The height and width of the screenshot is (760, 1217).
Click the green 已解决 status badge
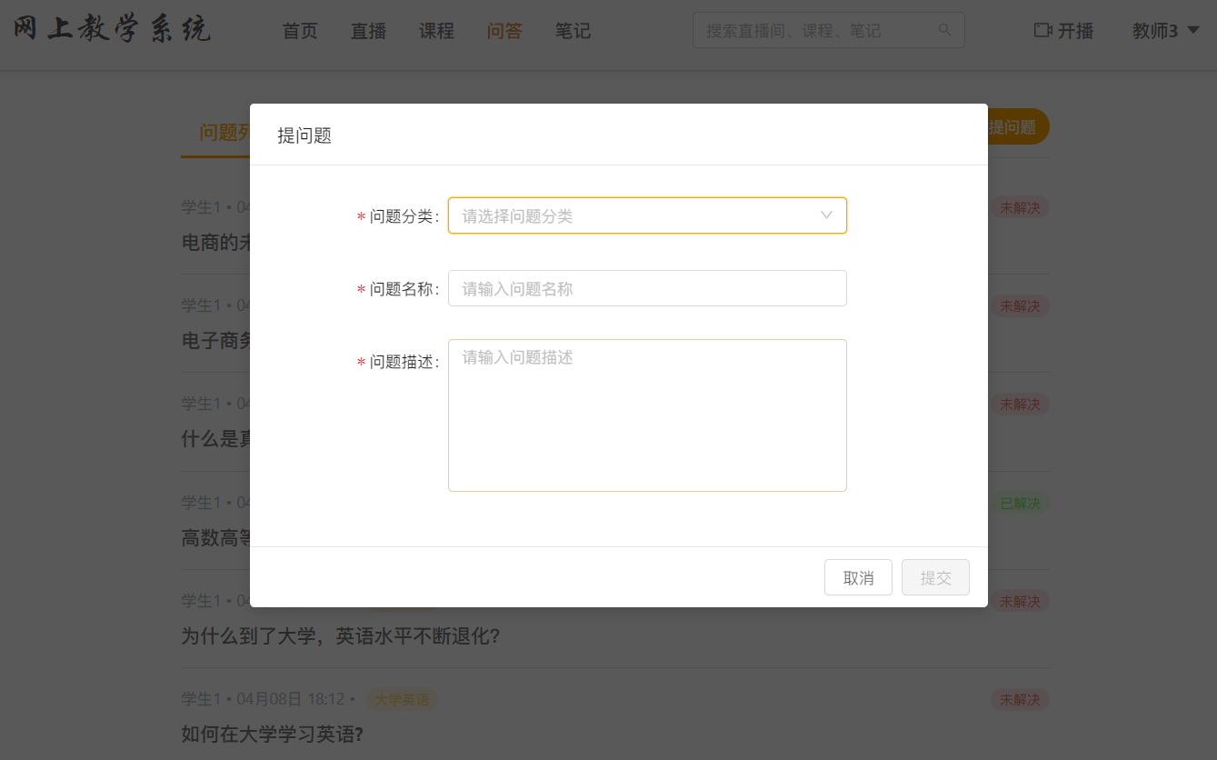[x=1020, y=503]
